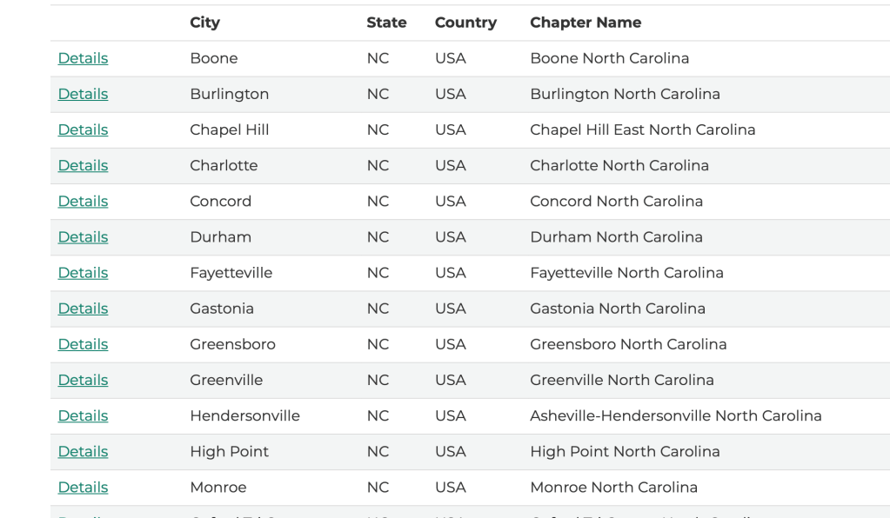Click Details link for Monroe
The width and height of the screenshot is (890, 518).
tap(83, 487)
